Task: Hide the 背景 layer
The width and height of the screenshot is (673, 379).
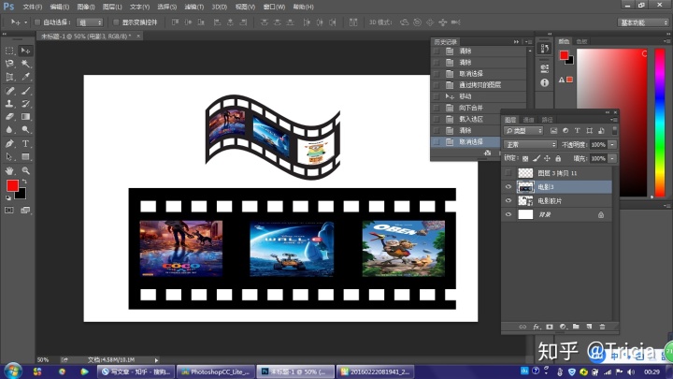Action: 508,214
